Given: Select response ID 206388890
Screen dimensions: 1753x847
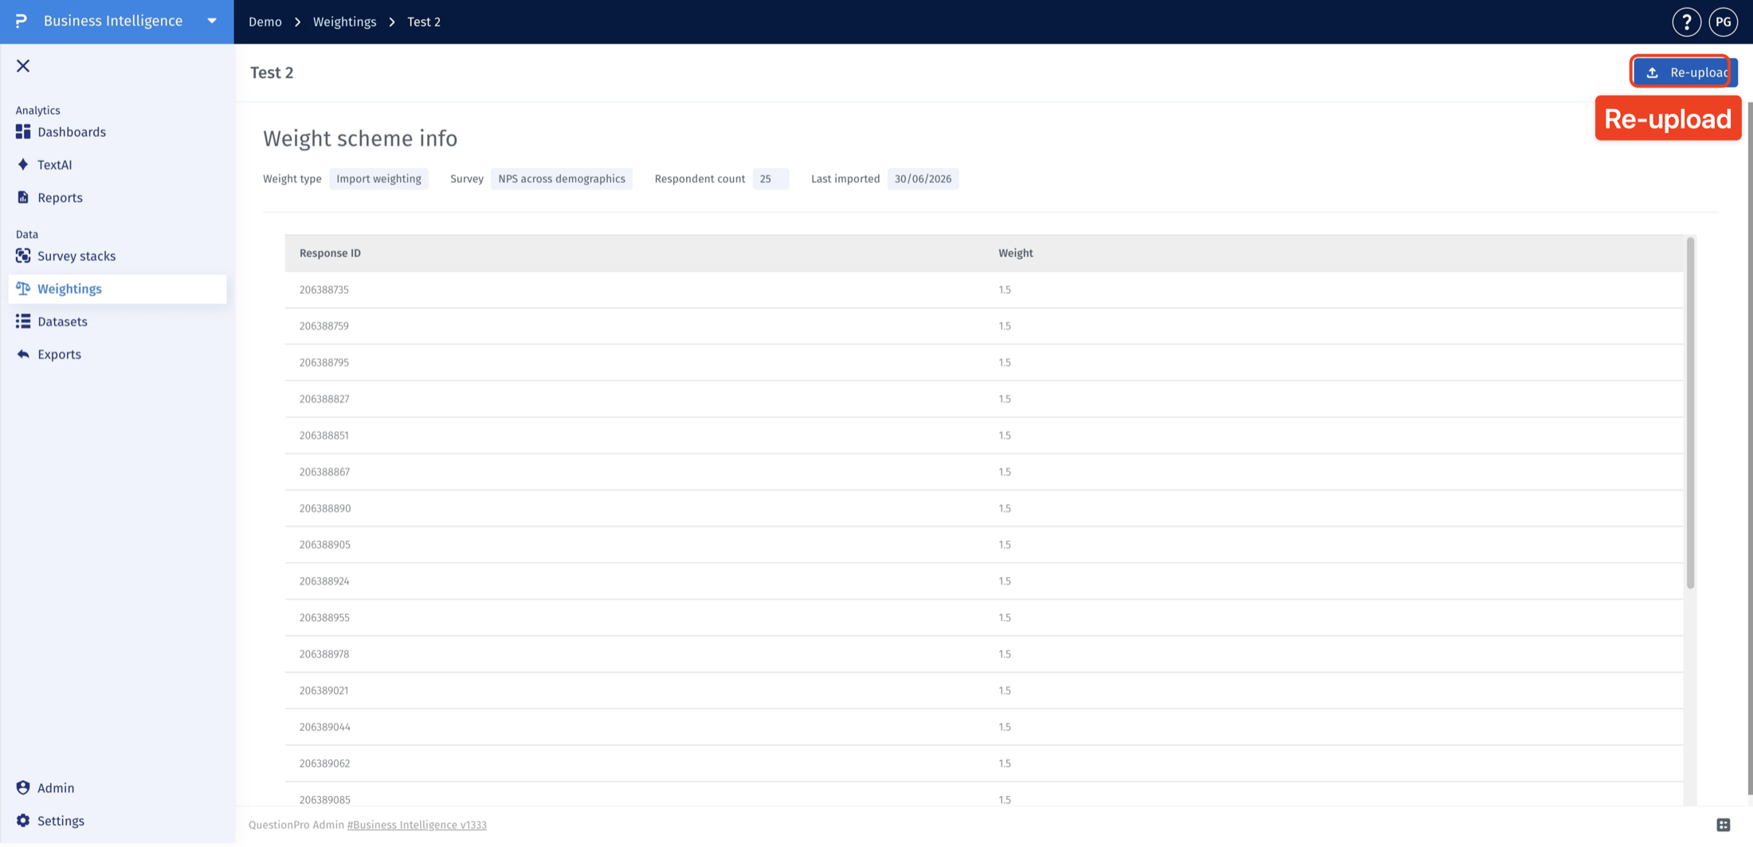Looking at the screenshot, I should coord(325,508).
